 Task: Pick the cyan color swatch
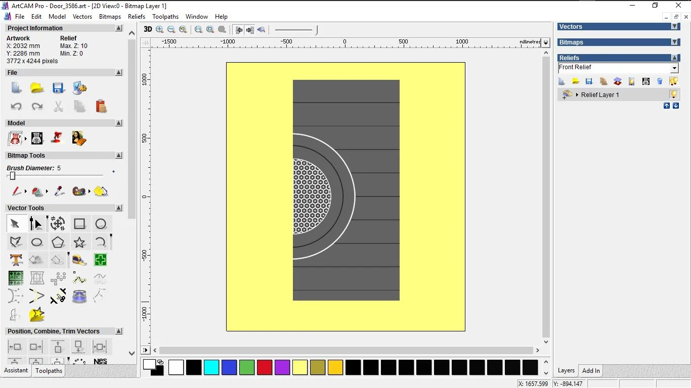coord(211,367)
